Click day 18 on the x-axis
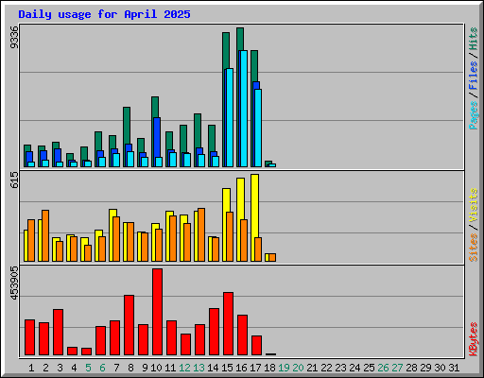This screenshot has height=378, width=484. 269,368
